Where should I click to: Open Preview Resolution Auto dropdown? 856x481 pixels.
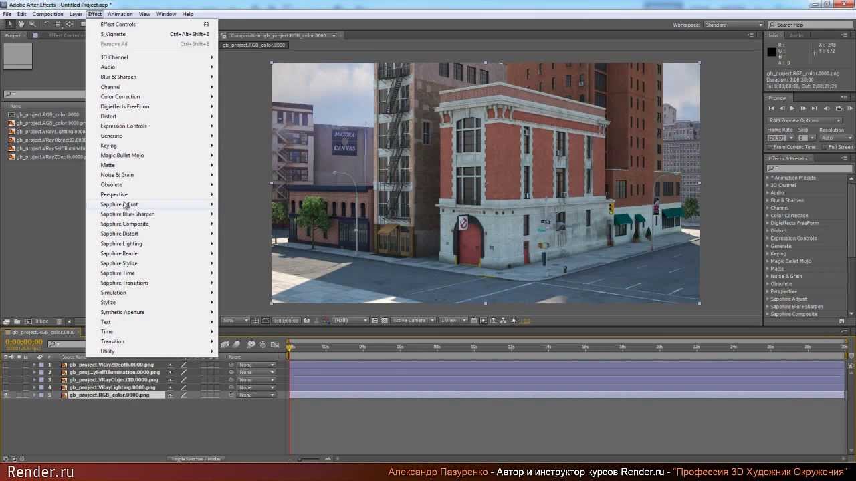[x=836, y=138]
